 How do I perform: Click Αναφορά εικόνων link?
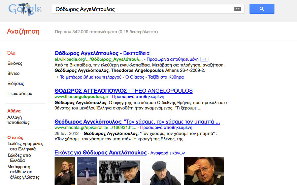coord(167,153)
